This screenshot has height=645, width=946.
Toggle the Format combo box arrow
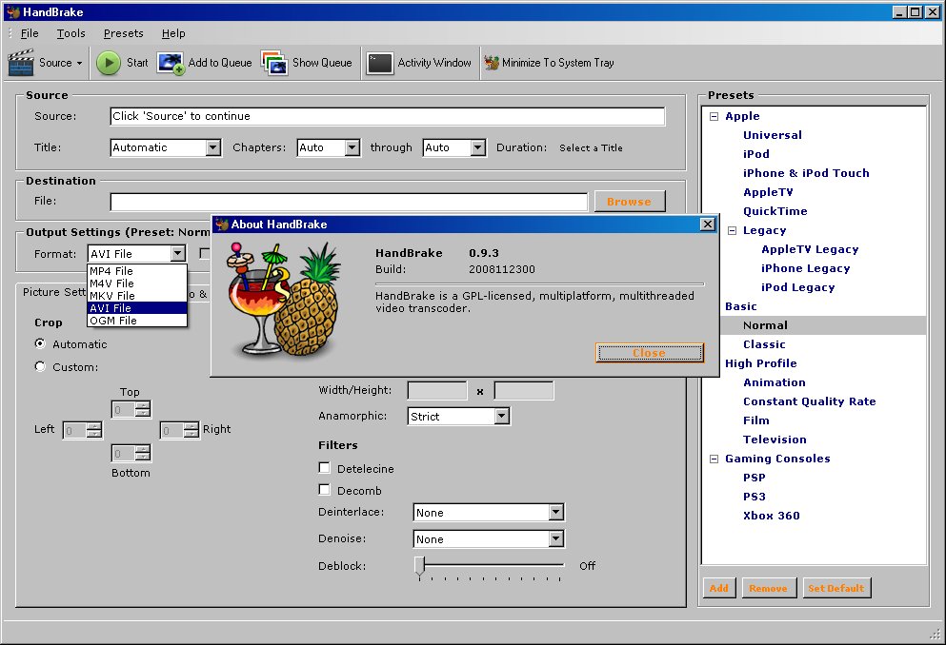(177, 254)
